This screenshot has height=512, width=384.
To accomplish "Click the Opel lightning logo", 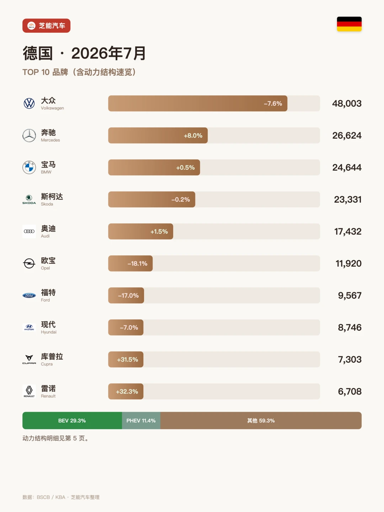I will click(29, 263).
